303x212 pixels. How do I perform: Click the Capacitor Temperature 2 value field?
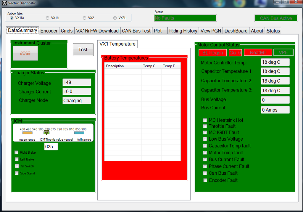click(x=275, y=81)
